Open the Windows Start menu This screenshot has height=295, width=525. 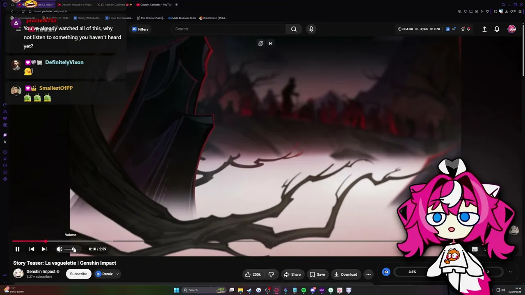coord(176,290)
